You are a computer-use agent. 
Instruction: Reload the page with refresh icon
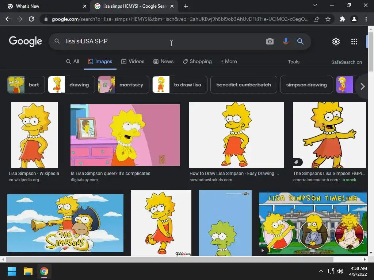coord(31,19)
